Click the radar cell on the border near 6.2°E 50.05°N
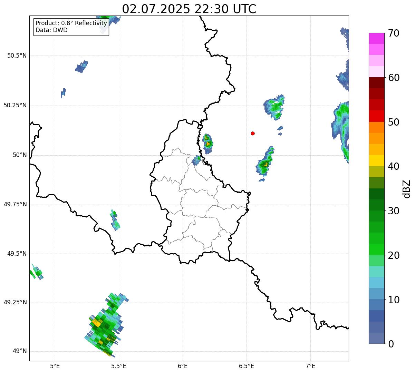 [208, 144]
